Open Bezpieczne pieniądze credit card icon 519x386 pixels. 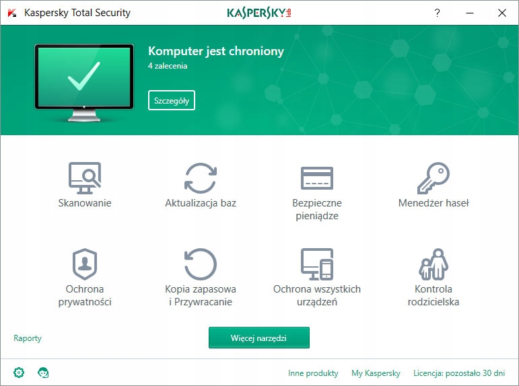317,178
